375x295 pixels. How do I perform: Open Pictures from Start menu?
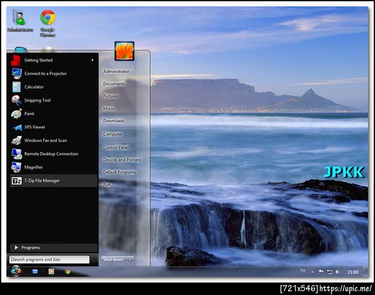(x=111, y=96)
